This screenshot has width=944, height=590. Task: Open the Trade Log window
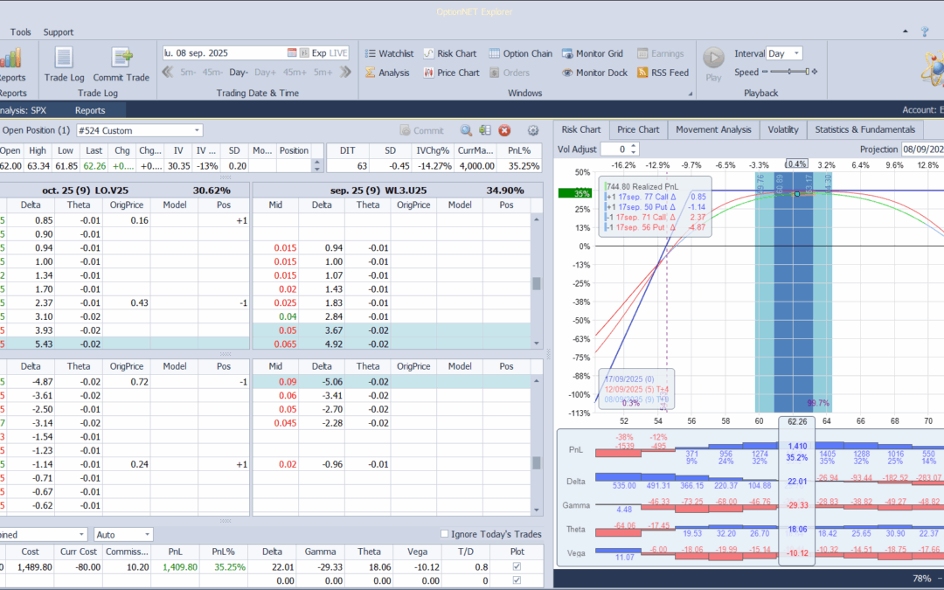pos(64,65)
